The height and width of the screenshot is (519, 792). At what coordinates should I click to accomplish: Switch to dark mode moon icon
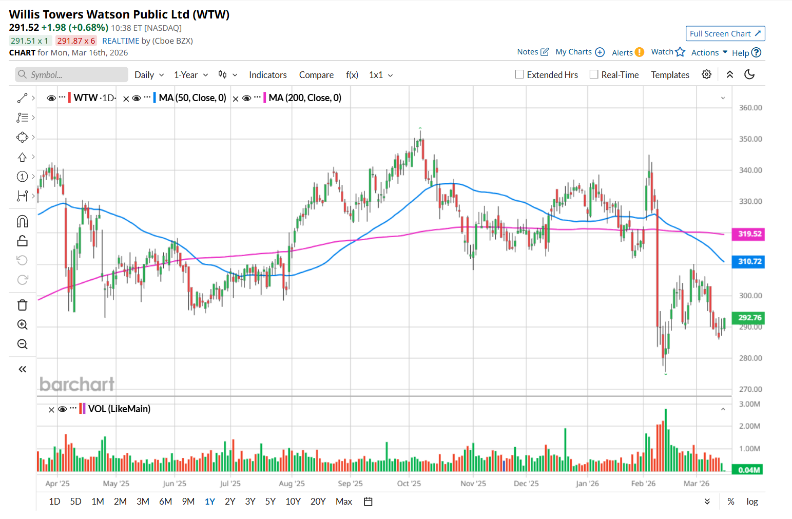click(x=749, y=74)
